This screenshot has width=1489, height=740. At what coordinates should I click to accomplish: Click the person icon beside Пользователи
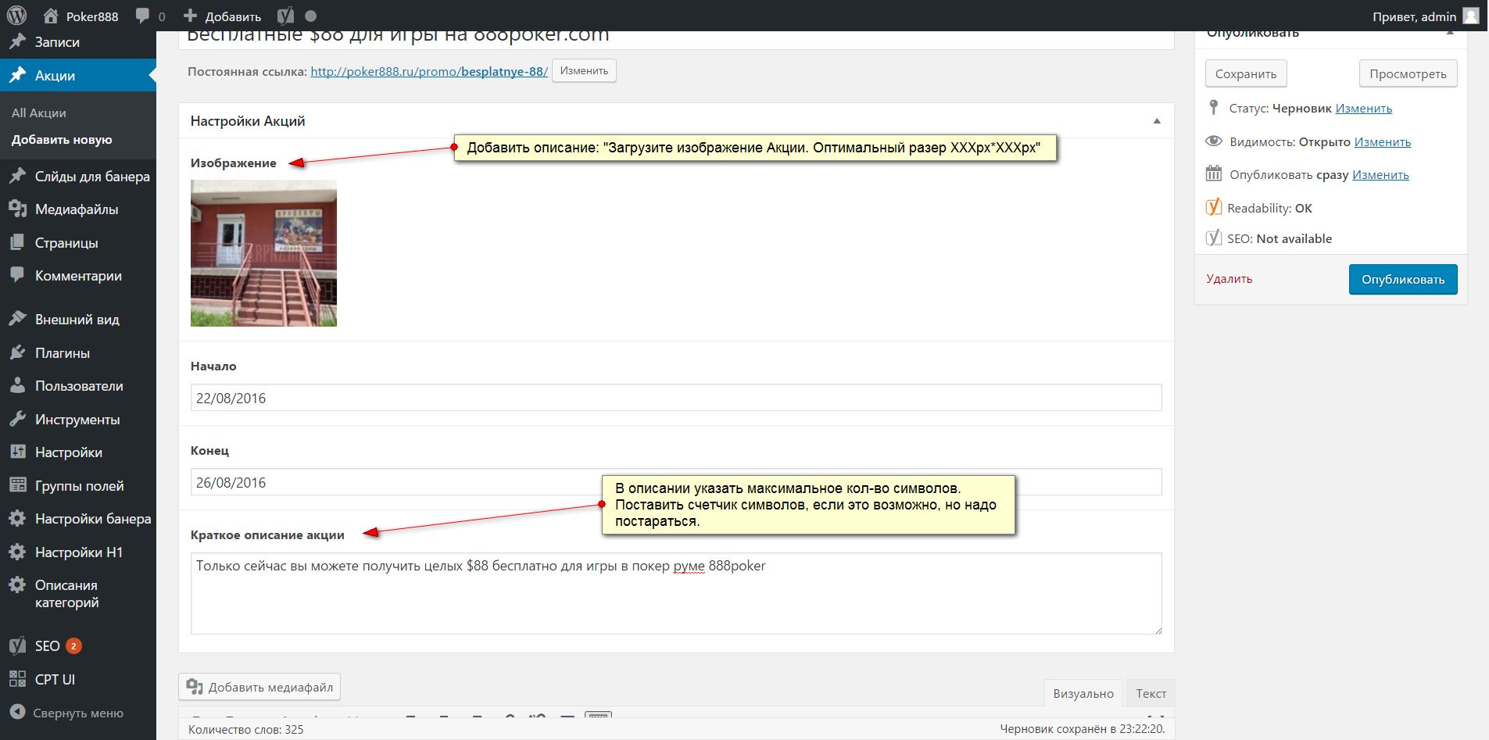pos(17,385)
